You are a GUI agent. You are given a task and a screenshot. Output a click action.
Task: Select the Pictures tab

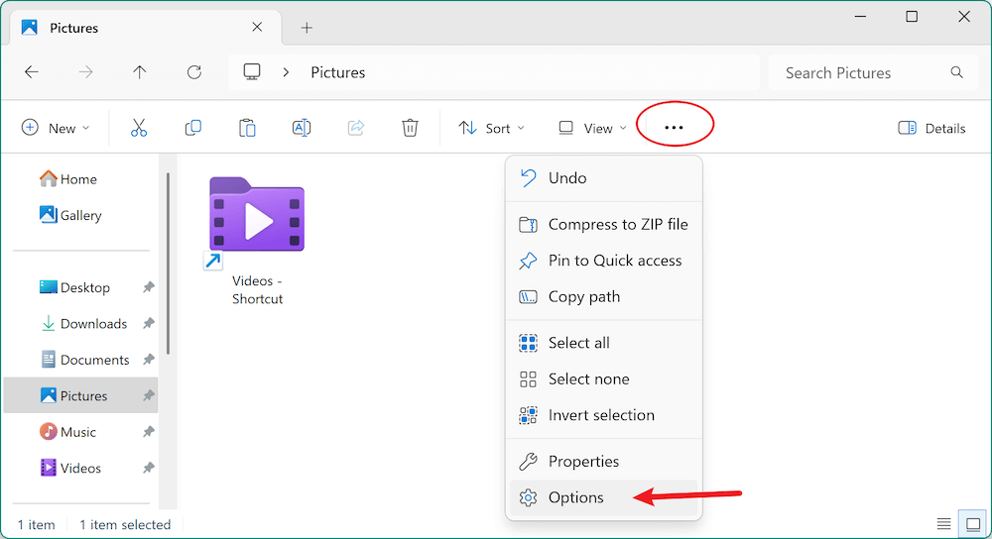coord(146,28)
